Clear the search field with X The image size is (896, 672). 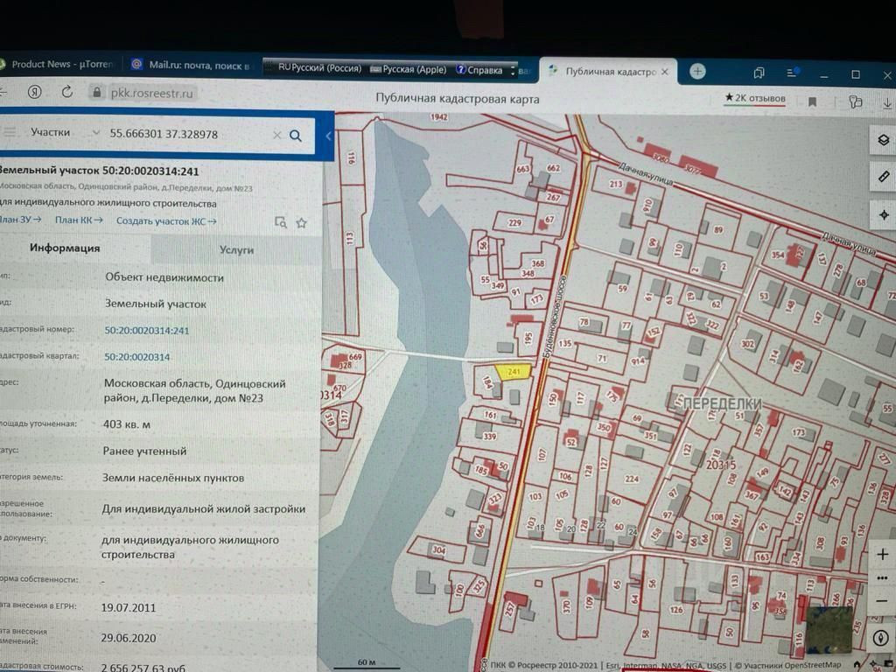[x=276, y=135]
